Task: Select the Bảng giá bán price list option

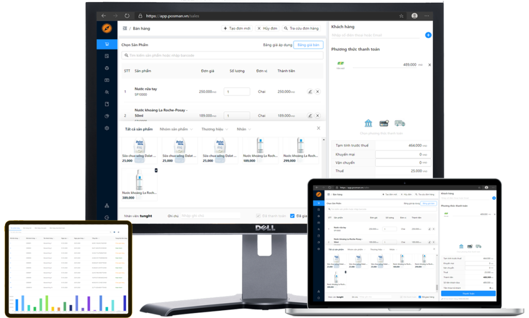Action: [308, 45]
